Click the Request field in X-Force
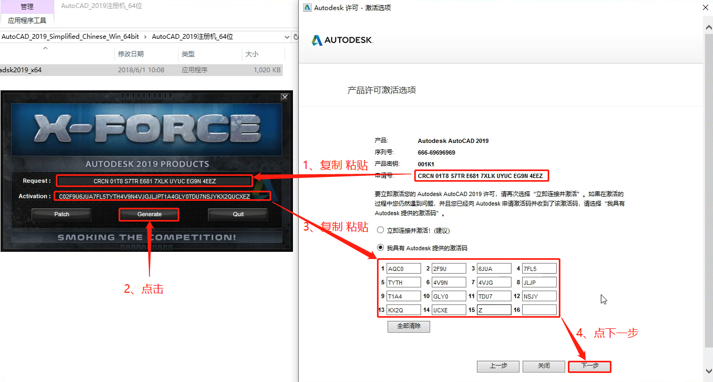The width and height of the screenshot is (713, 382). [x=154, y=181]
